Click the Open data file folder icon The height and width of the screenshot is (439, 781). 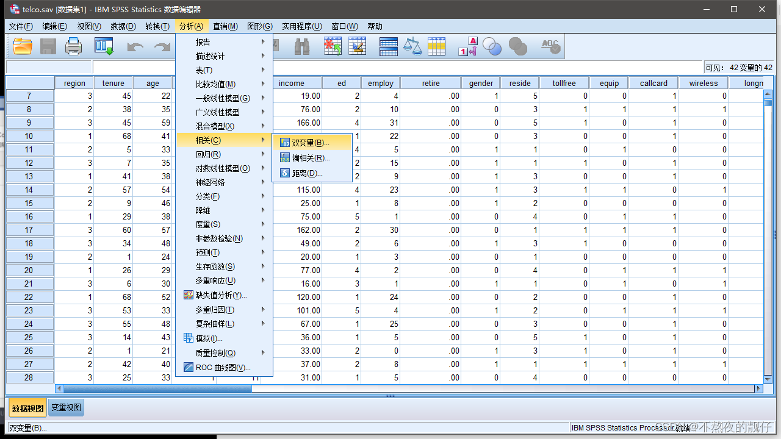coord(23,46)
